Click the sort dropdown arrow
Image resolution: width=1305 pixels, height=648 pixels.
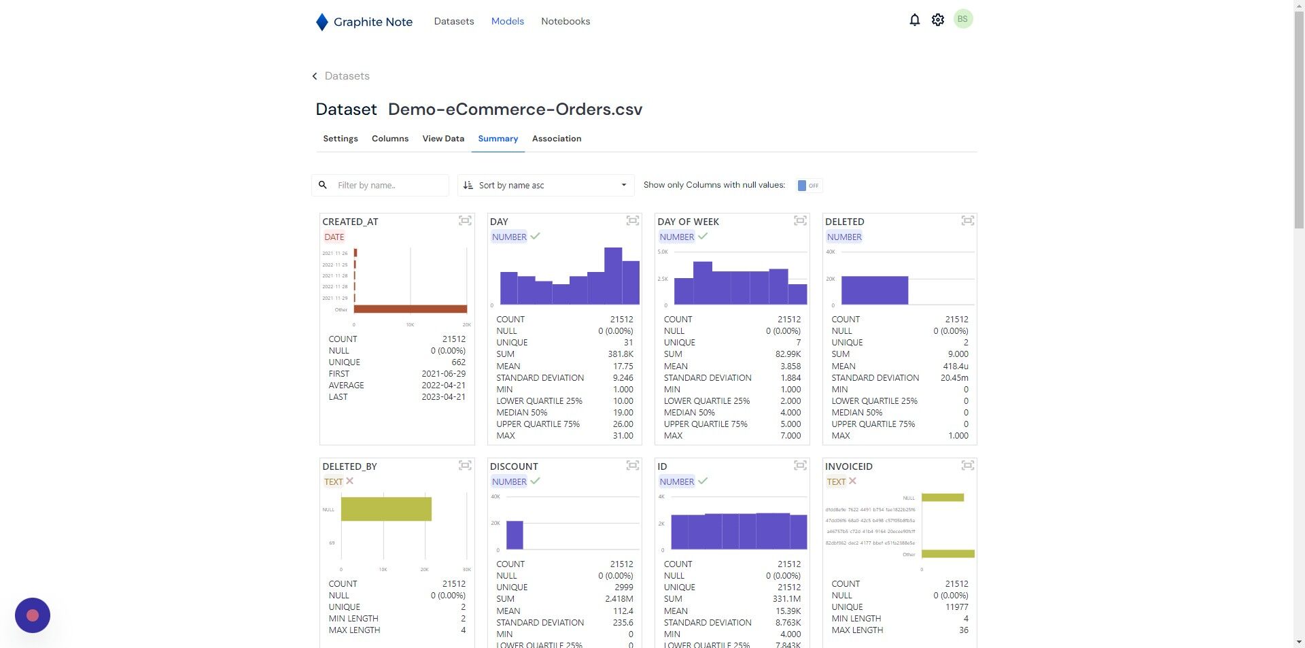(x=623, y=185)
